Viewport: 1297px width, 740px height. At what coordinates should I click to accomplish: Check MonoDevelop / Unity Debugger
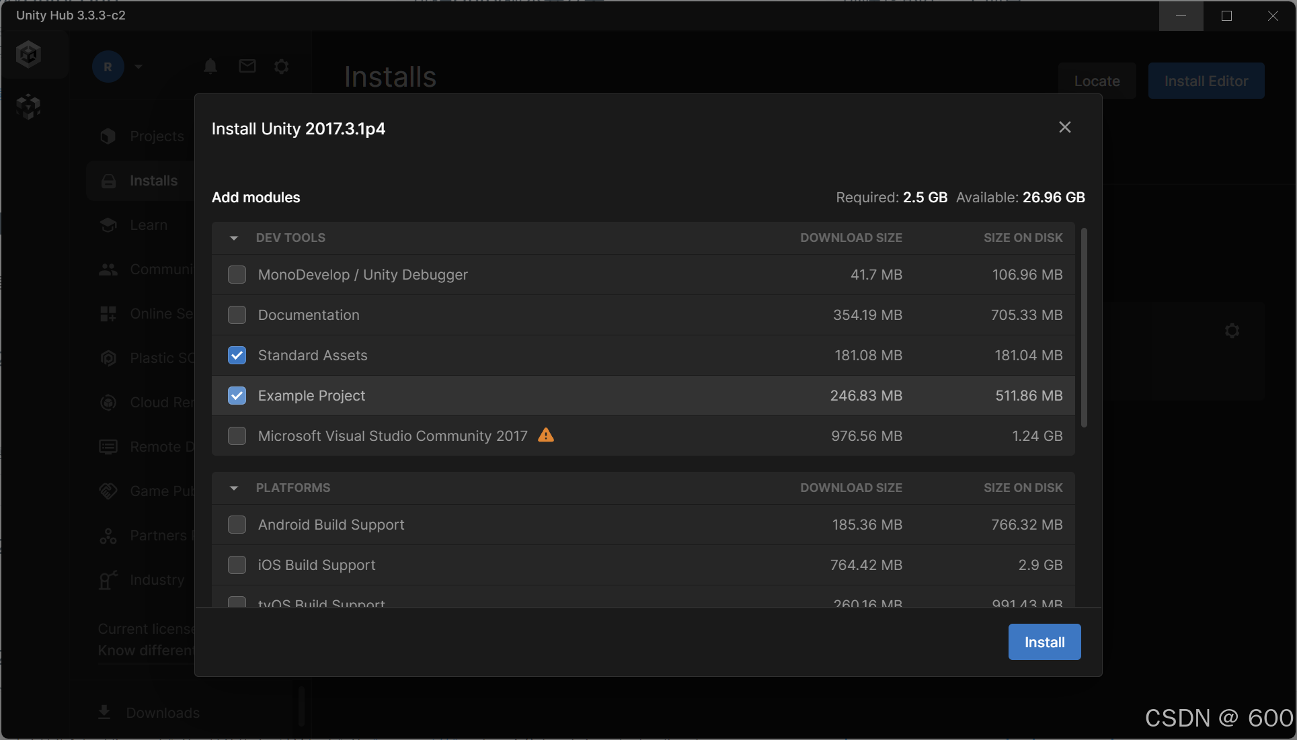[237, 274]
